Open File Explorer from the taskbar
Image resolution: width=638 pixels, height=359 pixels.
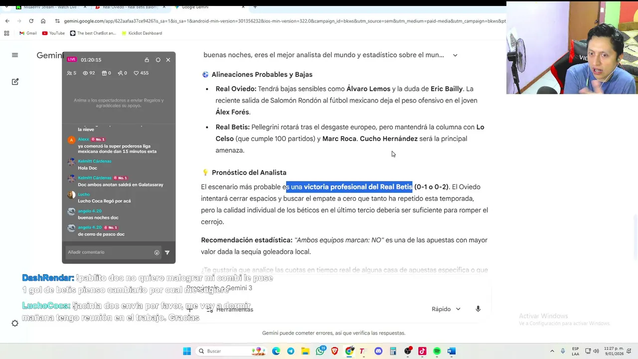click(x=305, y=351)
